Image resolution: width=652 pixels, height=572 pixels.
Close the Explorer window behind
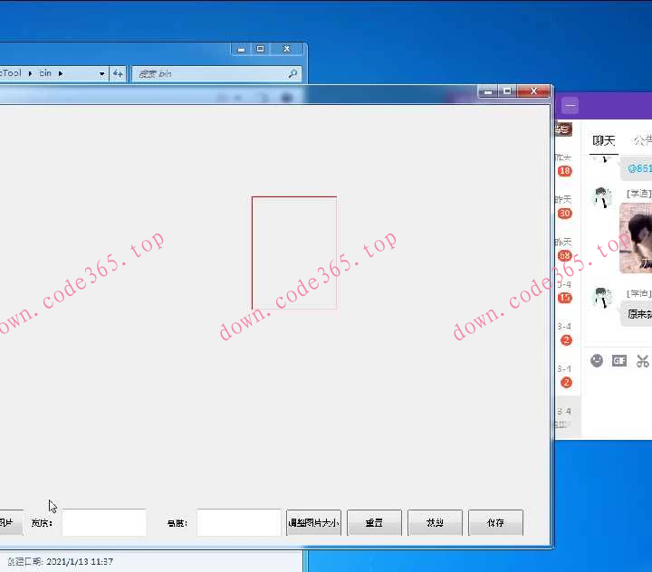pos(287,49)
